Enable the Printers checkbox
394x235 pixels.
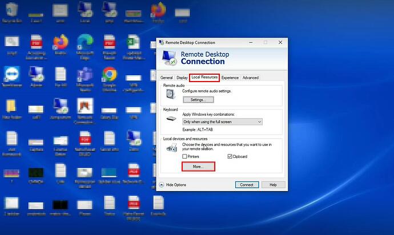pyautogui.click(x=184, y=156)
